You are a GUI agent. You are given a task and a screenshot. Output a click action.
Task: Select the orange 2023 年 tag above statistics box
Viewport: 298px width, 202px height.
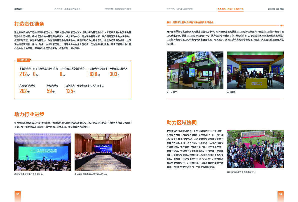point(24,60)
